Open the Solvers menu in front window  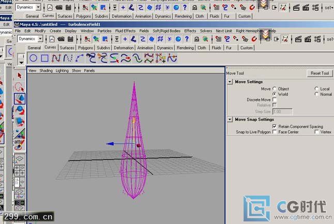206,31
